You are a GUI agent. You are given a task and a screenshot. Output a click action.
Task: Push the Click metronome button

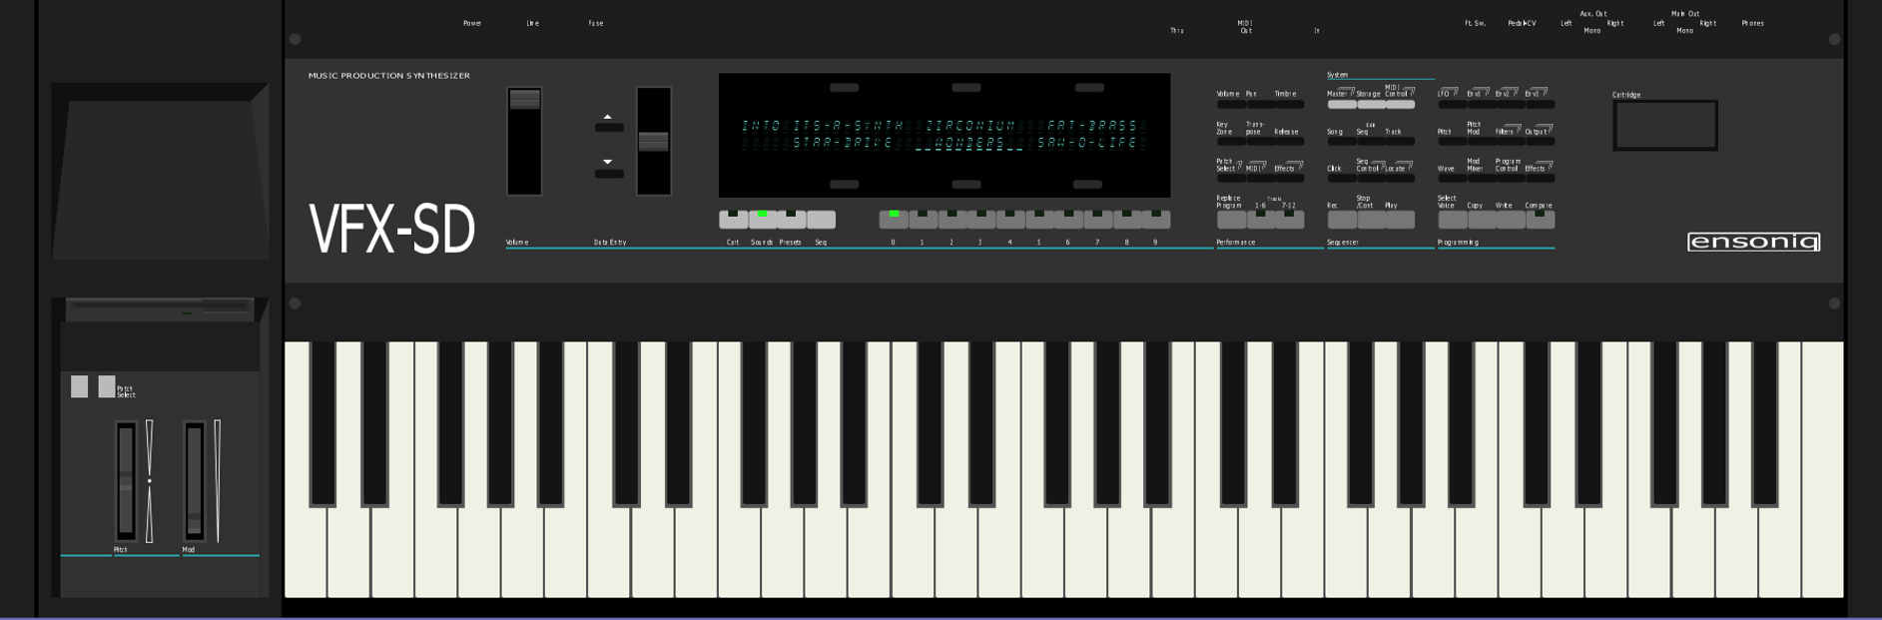point(1342,178)
